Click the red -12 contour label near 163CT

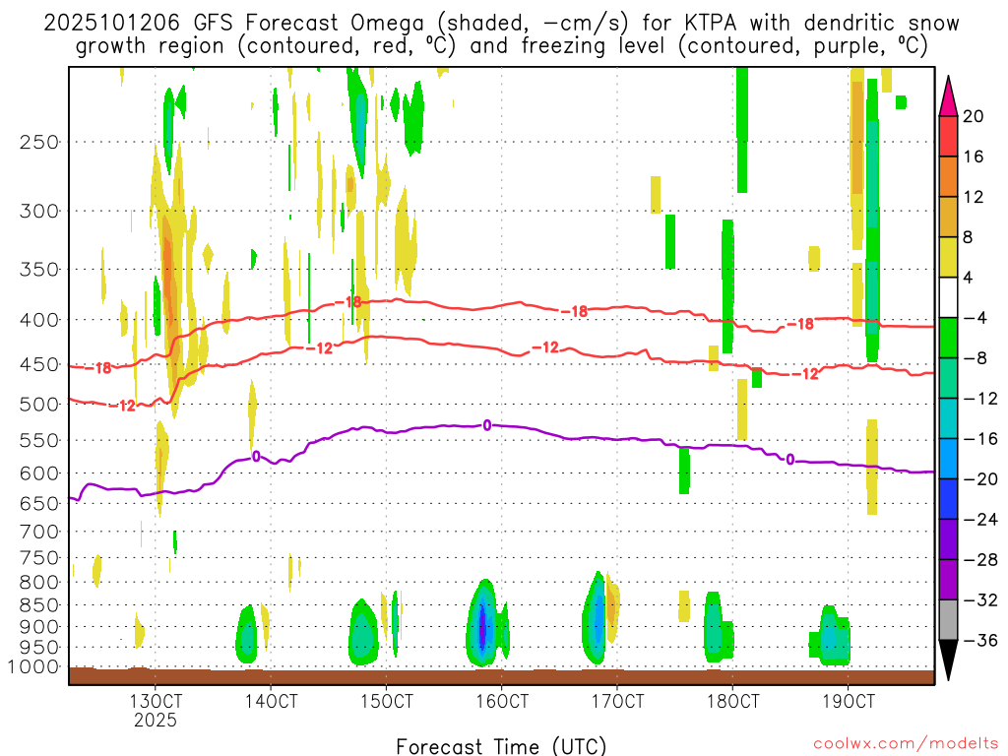click(x=545, y=347)
